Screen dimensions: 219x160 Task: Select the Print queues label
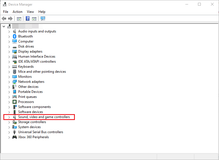pyautogui.click(x=27, y=97)
